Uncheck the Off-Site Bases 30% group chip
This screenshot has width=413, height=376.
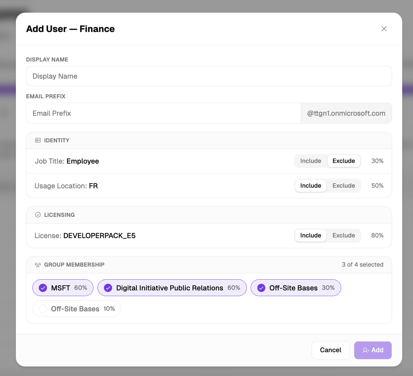pos(296,288)
